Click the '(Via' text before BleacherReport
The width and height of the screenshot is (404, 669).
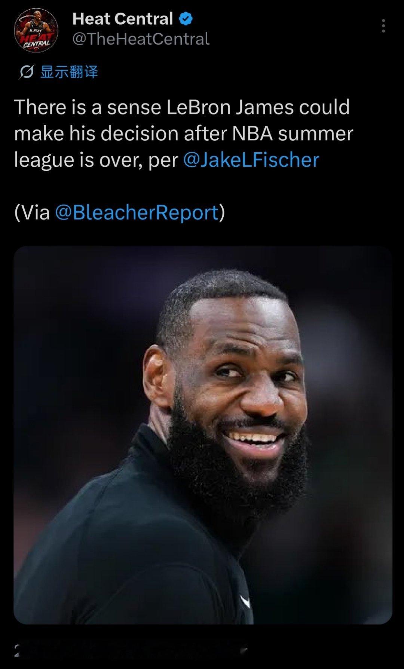(x=32, y=212)
